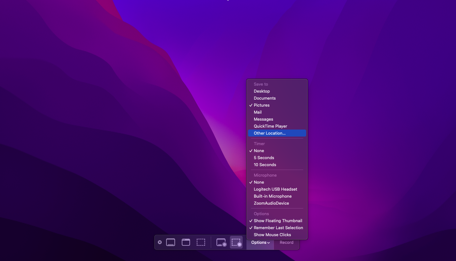Dismiss the screenshot toolbar via the X icon
This screenshot has height=261, width=456.
[160, 242]
